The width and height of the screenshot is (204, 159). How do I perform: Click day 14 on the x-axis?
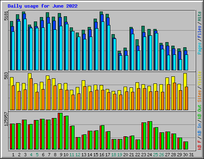(x=90, y=155)
